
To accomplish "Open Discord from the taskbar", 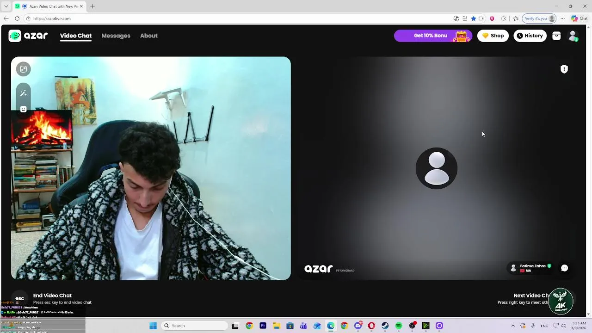I will pos(358,326).
